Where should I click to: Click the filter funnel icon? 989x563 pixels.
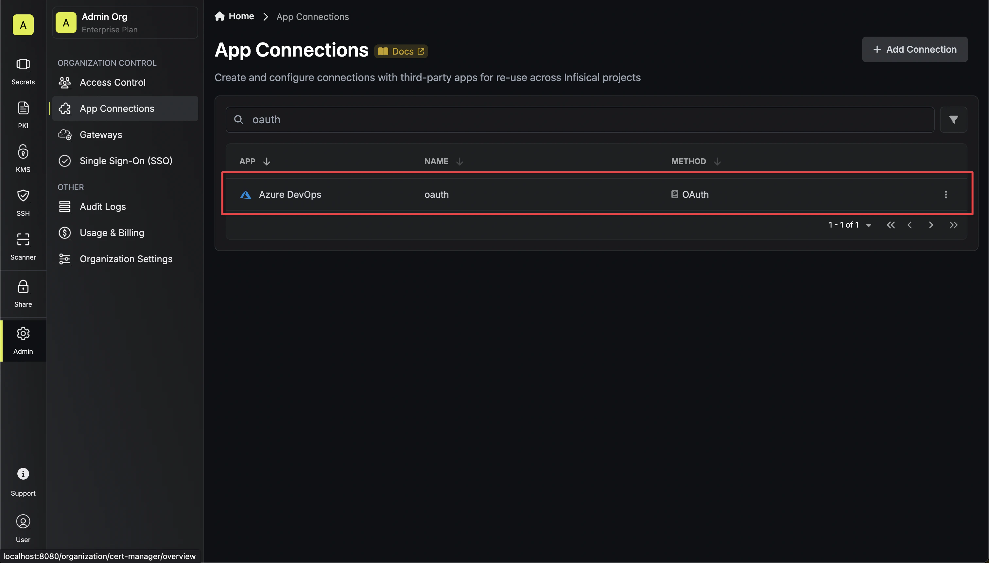click(x=953, y=119)
